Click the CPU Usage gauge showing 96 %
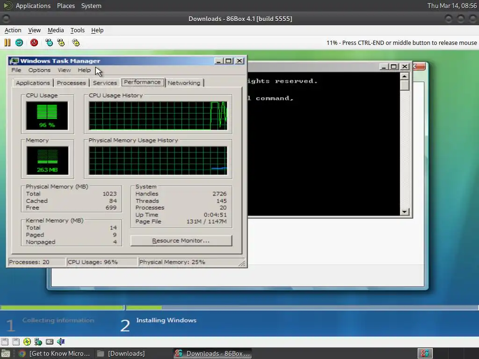Screen dimensions: 479x359 click(47, 116)
